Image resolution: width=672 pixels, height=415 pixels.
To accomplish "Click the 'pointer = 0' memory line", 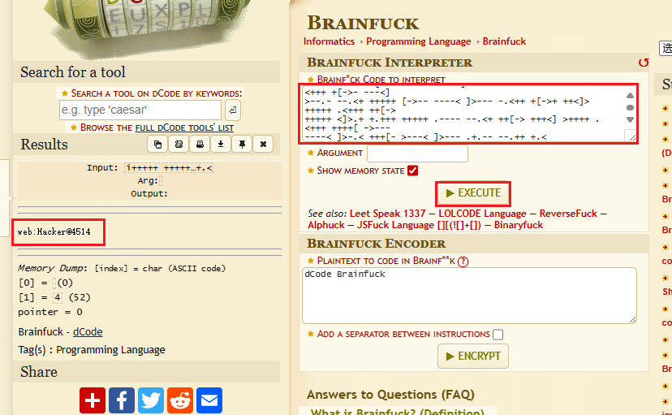I will click(x=50, y=312).
